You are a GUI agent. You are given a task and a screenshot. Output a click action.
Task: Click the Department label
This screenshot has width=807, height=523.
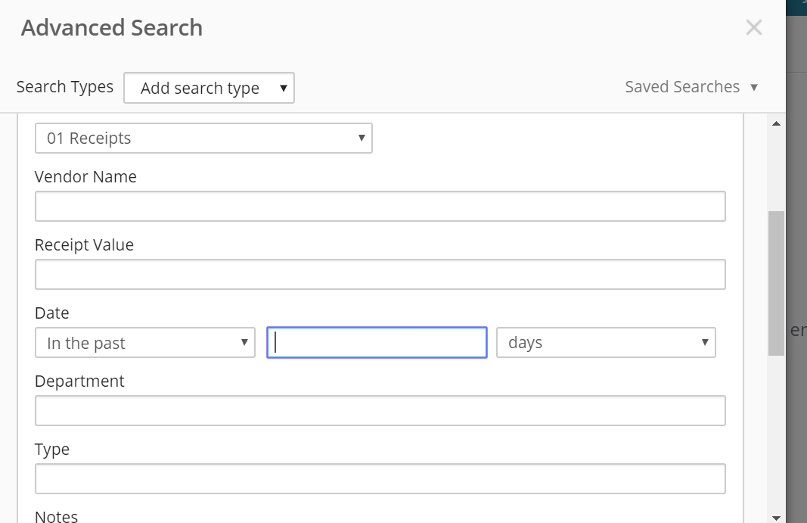(79, 381)
